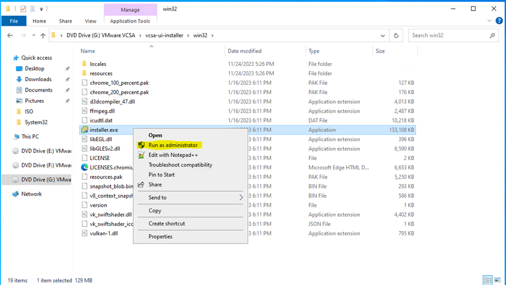
Task: Open the address bar history dropdown
Action: [x=385, y=36]
